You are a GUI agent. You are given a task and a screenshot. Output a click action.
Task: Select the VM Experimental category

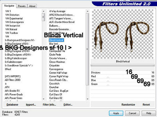14,18
